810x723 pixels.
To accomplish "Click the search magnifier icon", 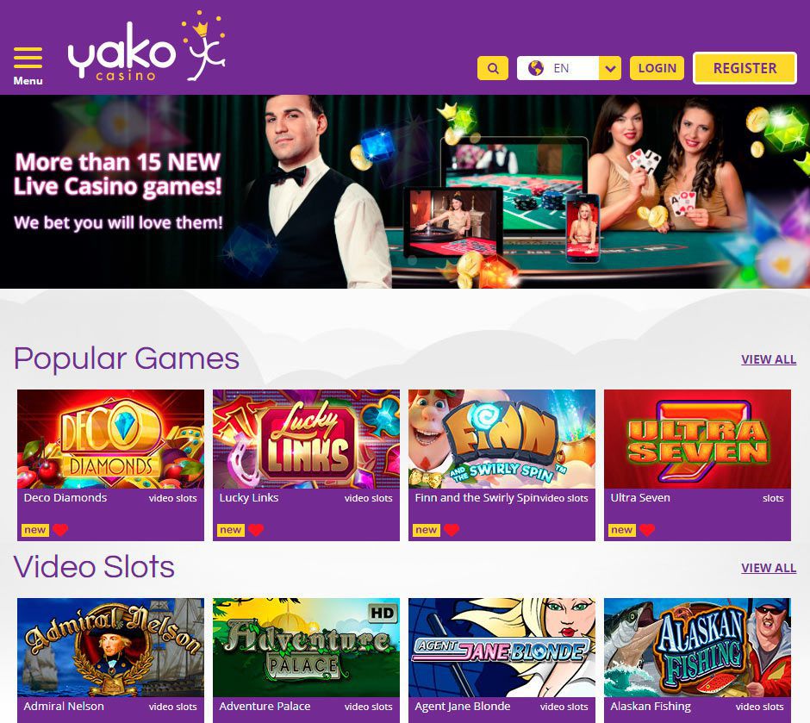I will click(x=493, y=68).
